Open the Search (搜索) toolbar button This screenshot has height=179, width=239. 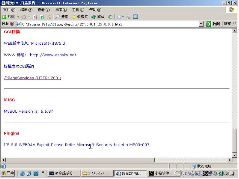tap(62, 17)
